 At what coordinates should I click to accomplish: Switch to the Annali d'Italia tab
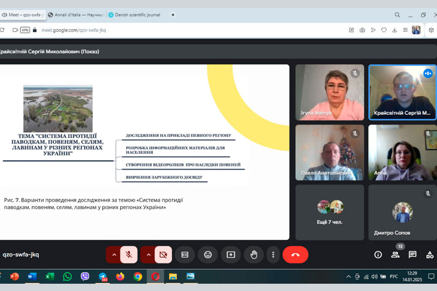point(76,15)
